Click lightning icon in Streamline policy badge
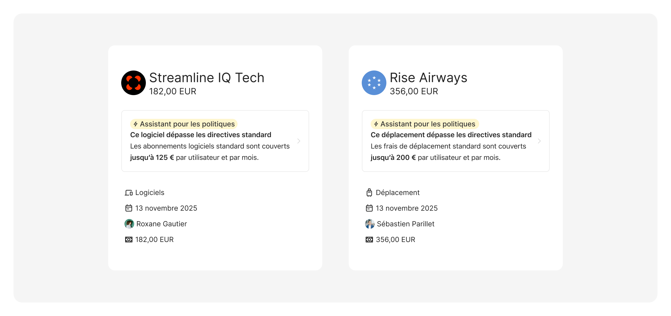The image size is (671, 316). 136,124
